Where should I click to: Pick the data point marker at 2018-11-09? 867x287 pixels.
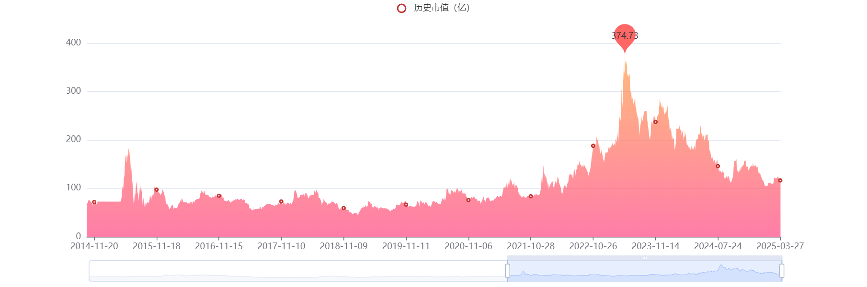343,208
